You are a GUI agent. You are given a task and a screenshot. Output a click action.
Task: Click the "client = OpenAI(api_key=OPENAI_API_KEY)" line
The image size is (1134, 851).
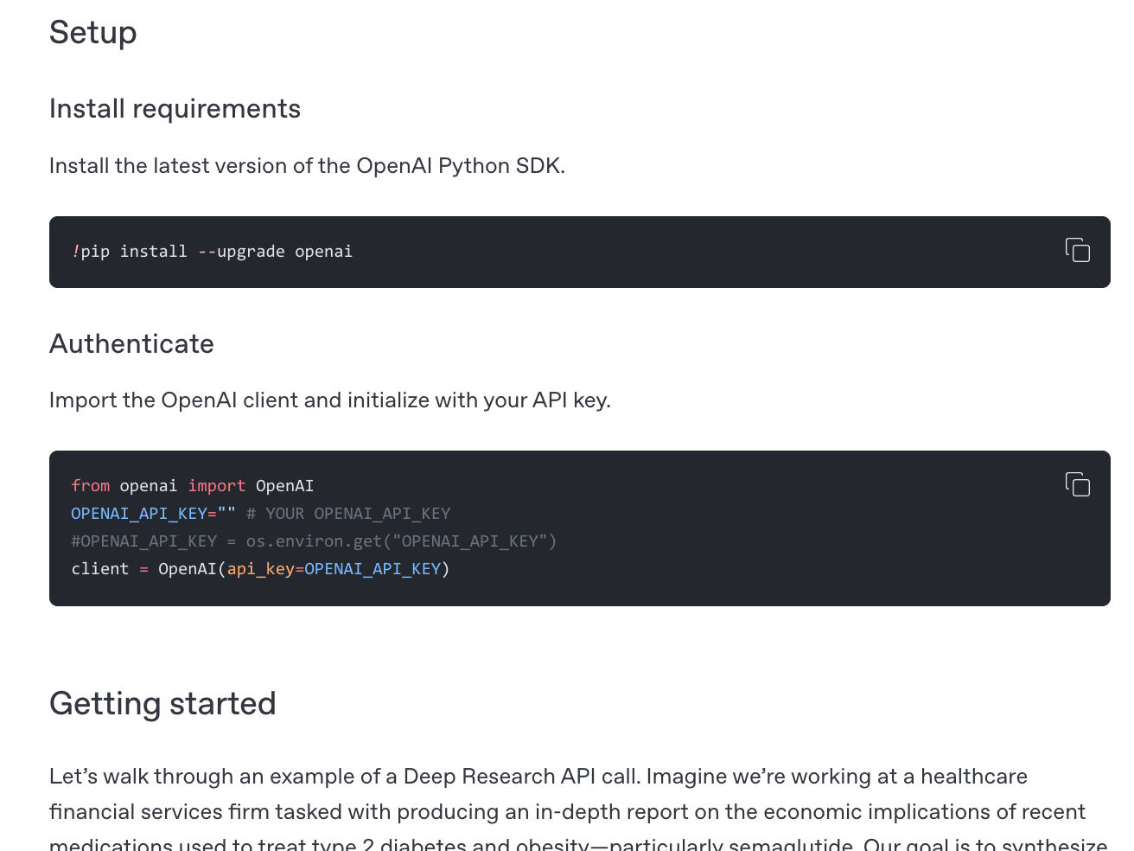259,568
